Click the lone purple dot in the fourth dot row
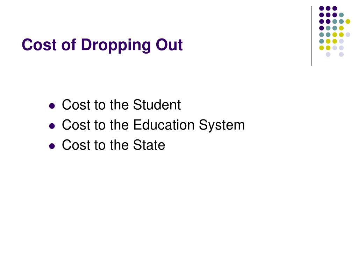Screen dimensions: 358x269 (322, 28)
